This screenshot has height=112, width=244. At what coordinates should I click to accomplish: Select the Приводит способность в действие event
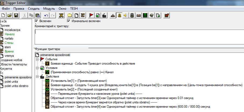point(93,64)
